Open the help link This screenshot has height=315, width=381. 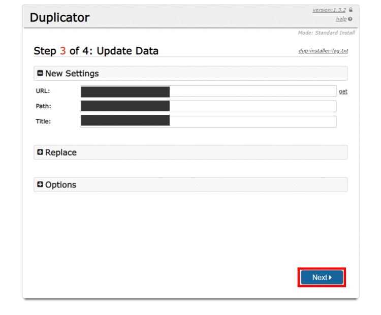tap(341, 19)
